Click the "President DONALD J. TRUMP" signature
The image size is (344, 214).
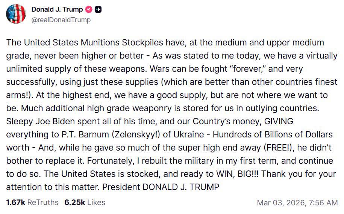click(161, 187)
